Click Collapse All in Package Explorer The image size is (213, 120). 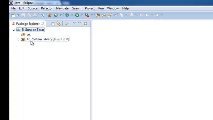tap(53, 24)
